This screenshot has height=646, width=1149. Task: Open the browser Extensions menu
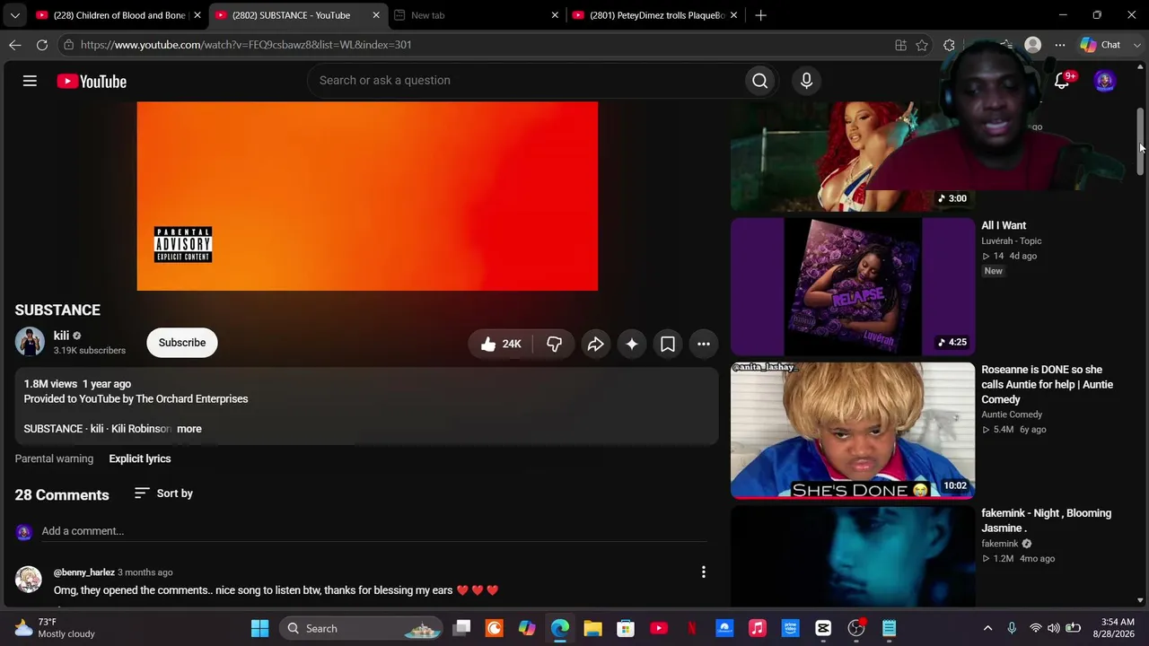coord(949,45)
